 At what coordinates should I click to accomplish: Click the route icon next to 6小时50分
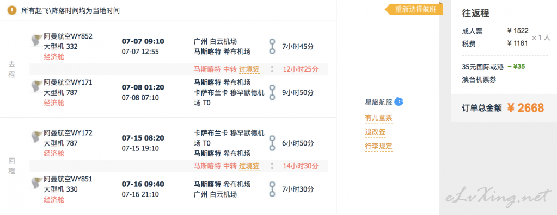(272, 143)
